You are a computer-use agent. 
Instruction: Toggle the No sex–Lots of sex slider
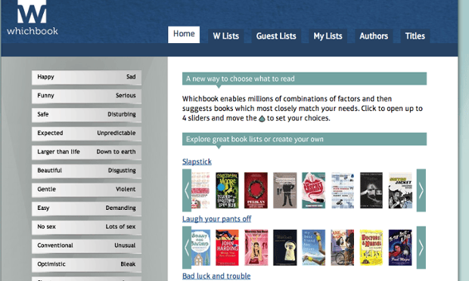pyautogui.click(x=86, y=227)
